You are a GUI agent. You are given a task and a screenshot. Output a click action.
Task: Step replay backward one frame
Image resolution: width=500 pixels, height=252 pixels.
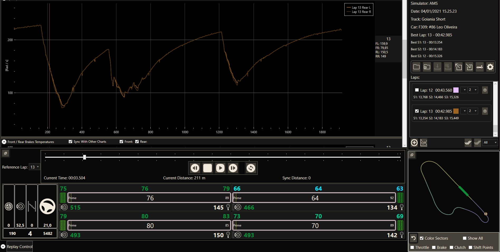click(195, 168)
